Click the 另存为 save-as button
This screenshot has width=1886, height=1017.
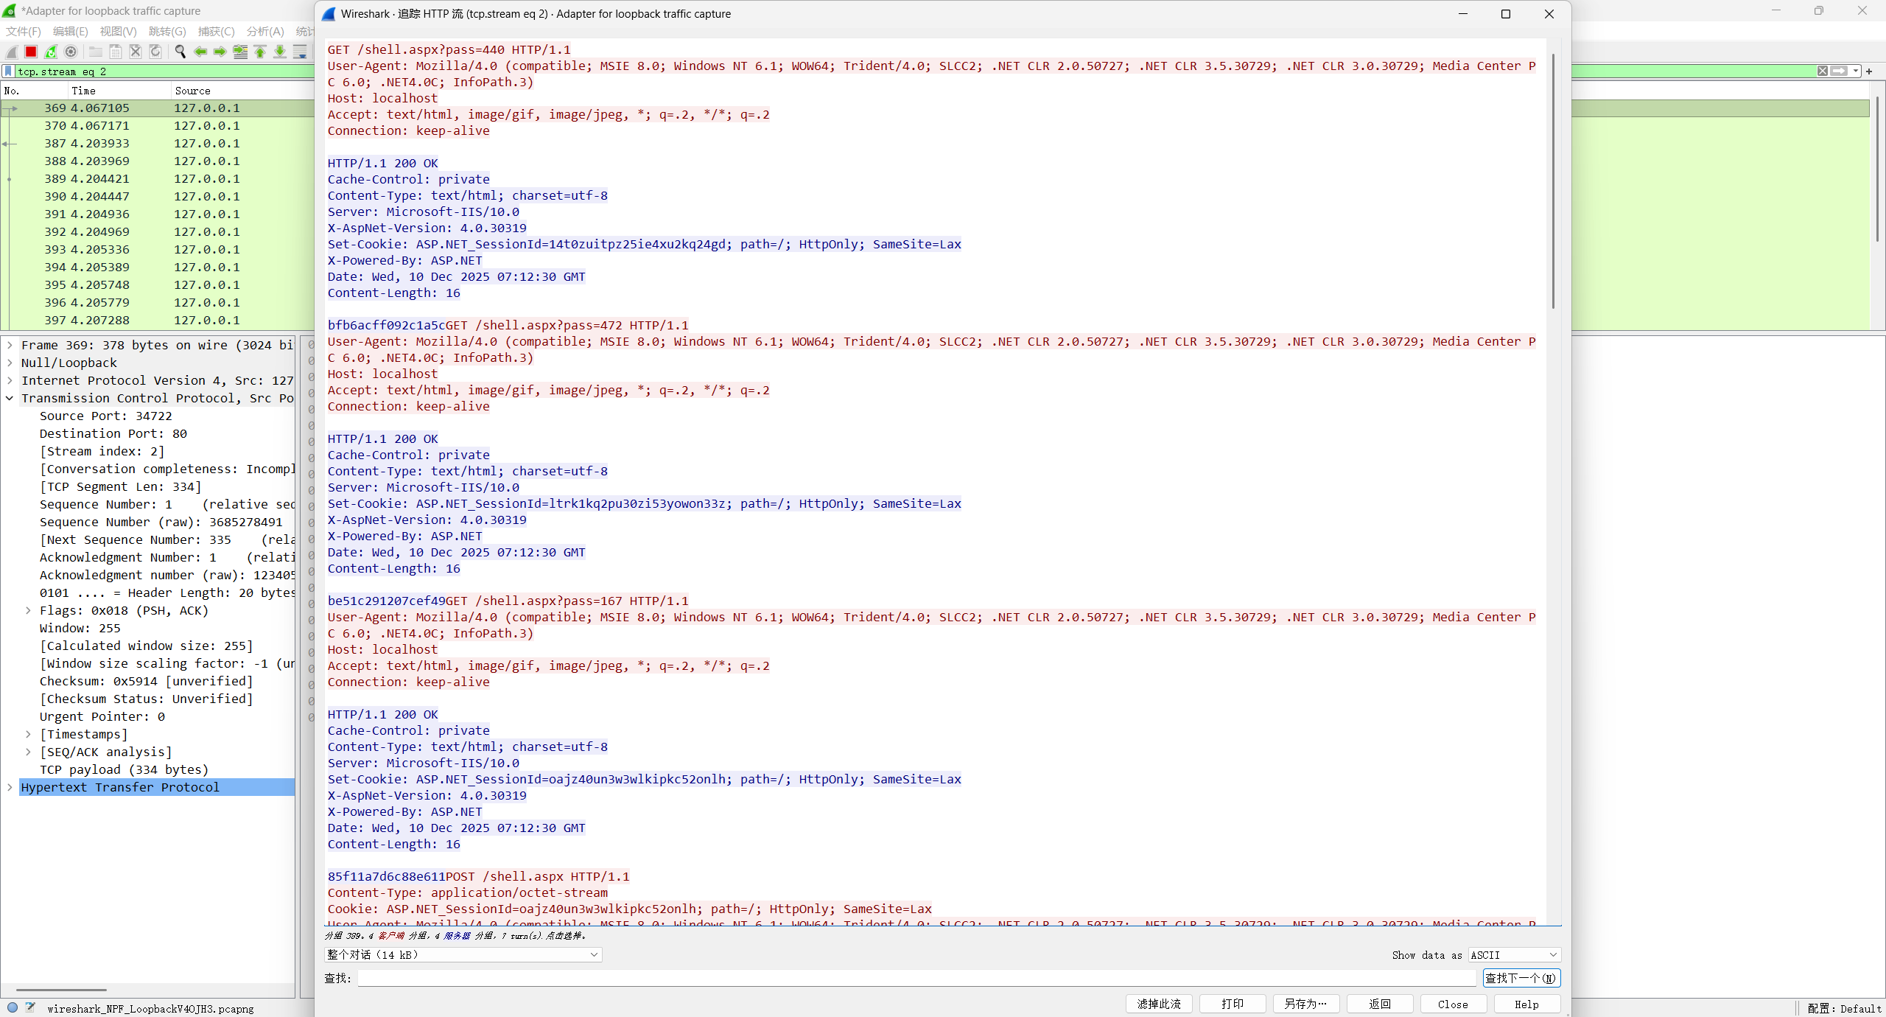[x=1305, y=1004]
